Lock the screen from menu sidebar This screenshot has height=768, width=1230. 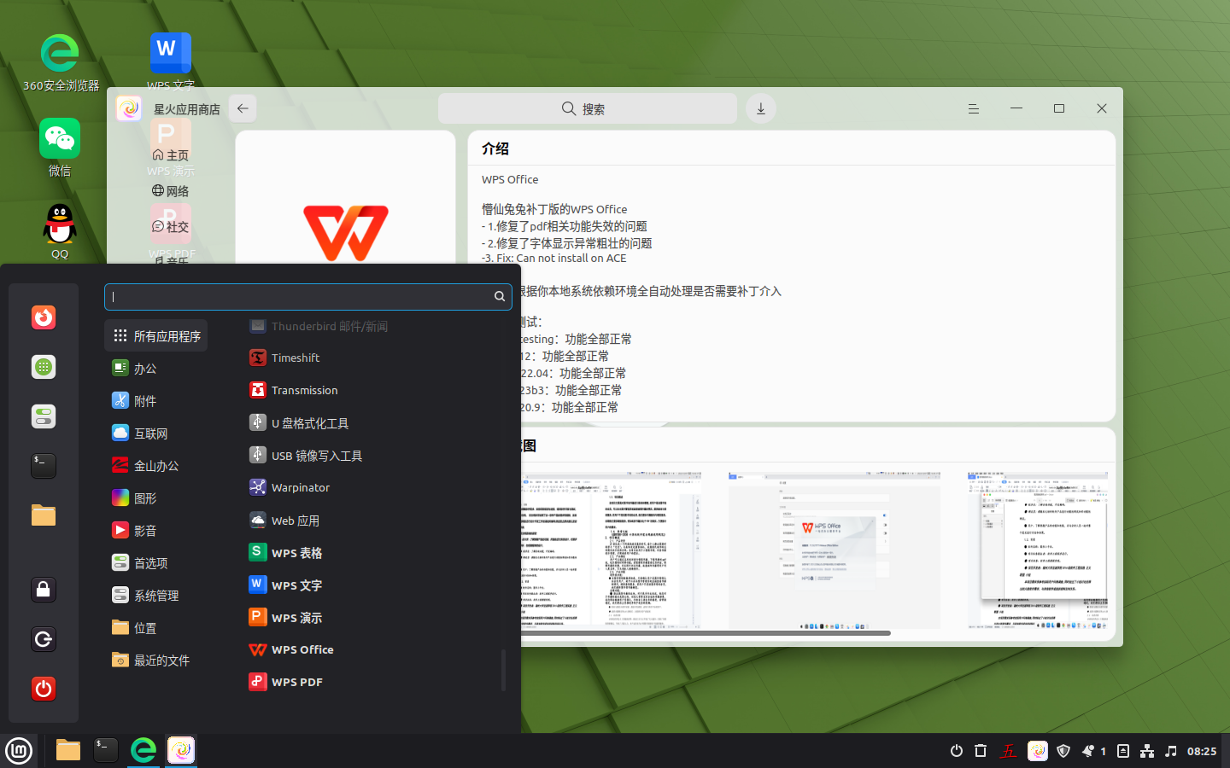[x=44, y=590]
